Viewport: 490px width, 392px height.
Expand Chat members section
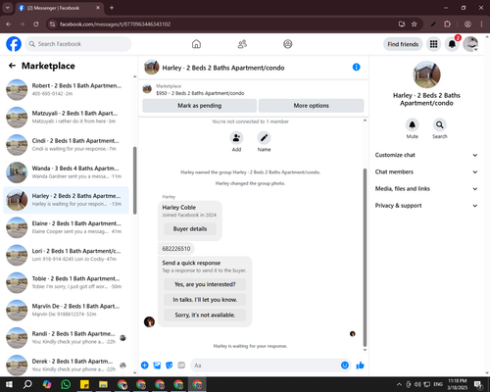pos(426,171)
